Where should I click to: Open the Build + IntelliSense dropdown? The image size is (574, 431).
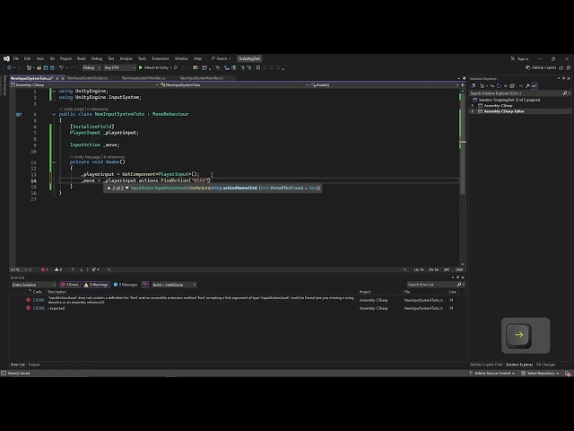pos(174,285)
